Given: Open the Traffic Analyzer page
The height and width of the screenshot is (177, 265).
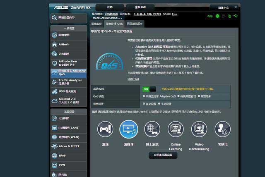Looking at the screenshot, I should point(69,82).
